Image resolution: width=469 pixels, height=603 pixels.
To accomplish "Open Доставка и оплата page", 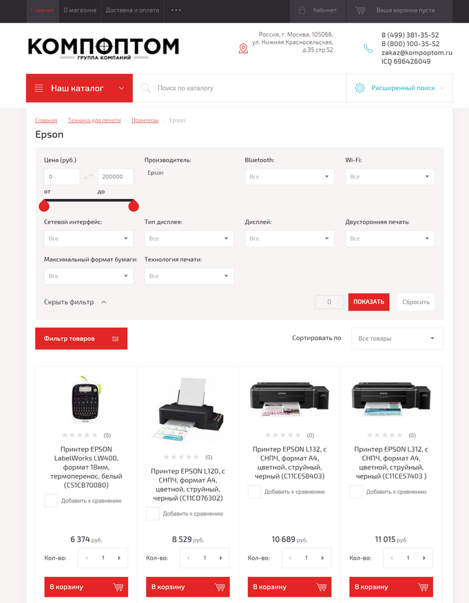I will pos(132,10).
